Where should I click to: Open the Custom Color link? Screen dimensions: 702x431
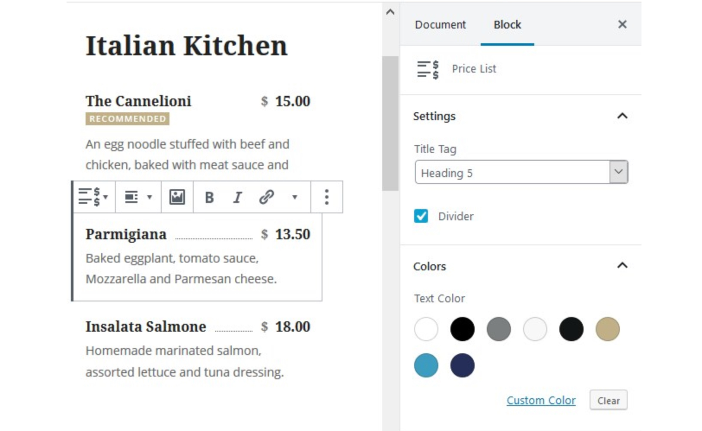click(x=541, y=400)
